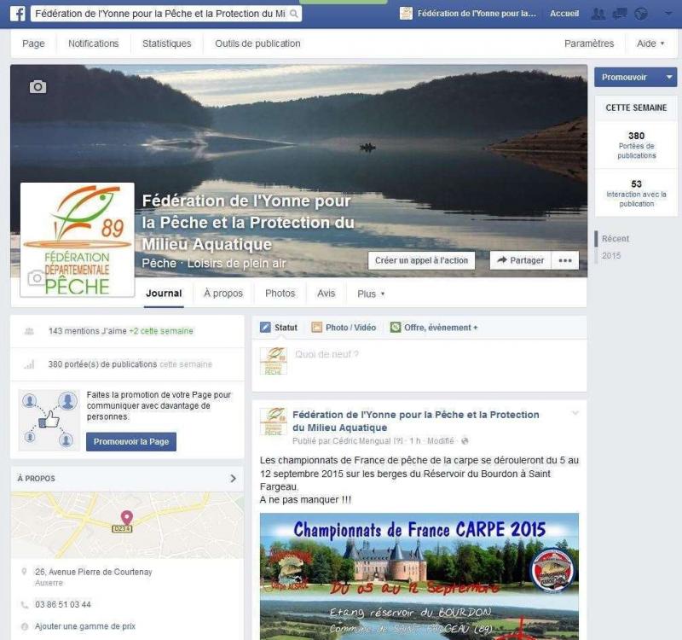682x640 pixels.
Task: Open friend requests icon in top bar
Action: click(598, 14)
